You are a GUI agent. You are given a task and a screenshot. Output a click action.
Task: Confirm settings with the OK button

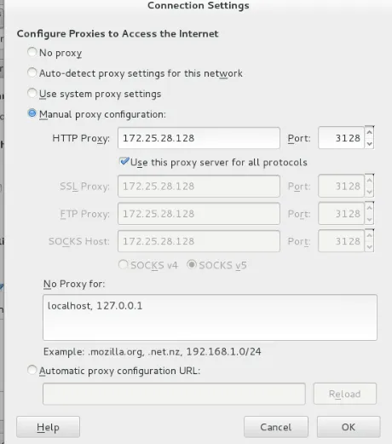point(349,427)
